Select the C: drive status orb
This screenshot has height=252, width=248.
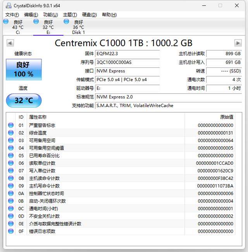(x=6, y=22)
